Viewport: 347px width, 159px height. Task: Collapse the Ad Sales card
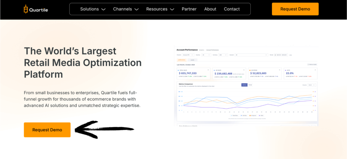point(244,70)
